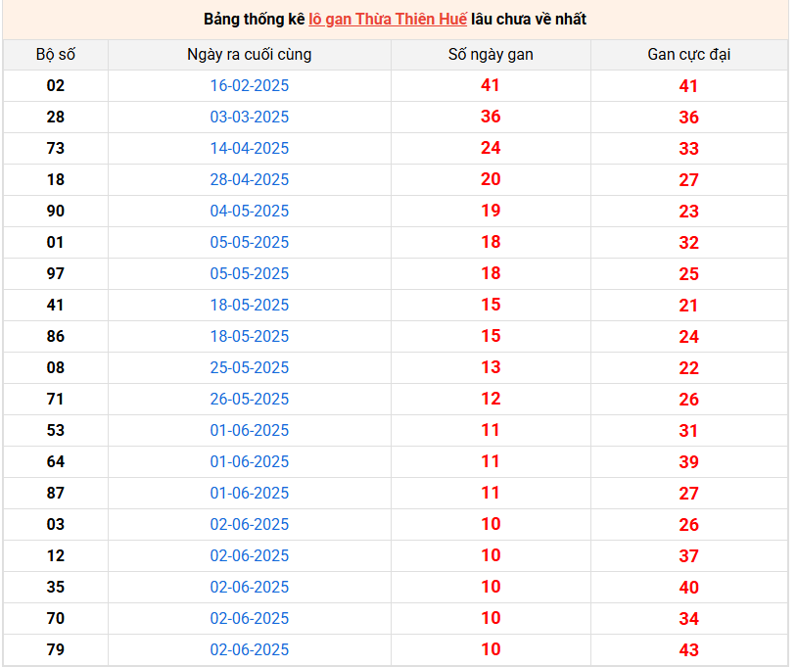Viewport: 797px width, 667px height.
Task: Select number 90 in the 'Bộ số' column
Action: [x=56, y=212]
